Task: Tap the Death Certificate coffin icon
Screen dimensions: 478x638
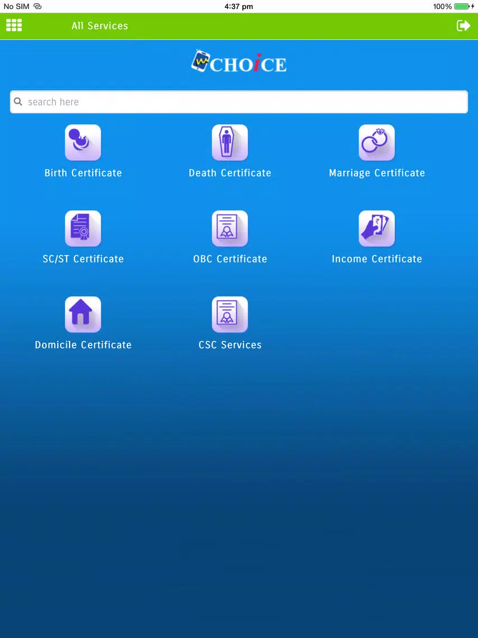Action: click(229, 143)
